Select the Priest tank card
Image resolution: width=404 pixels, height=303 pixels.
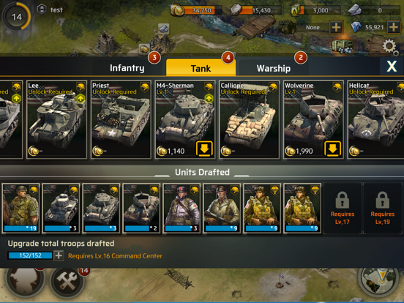121,119
